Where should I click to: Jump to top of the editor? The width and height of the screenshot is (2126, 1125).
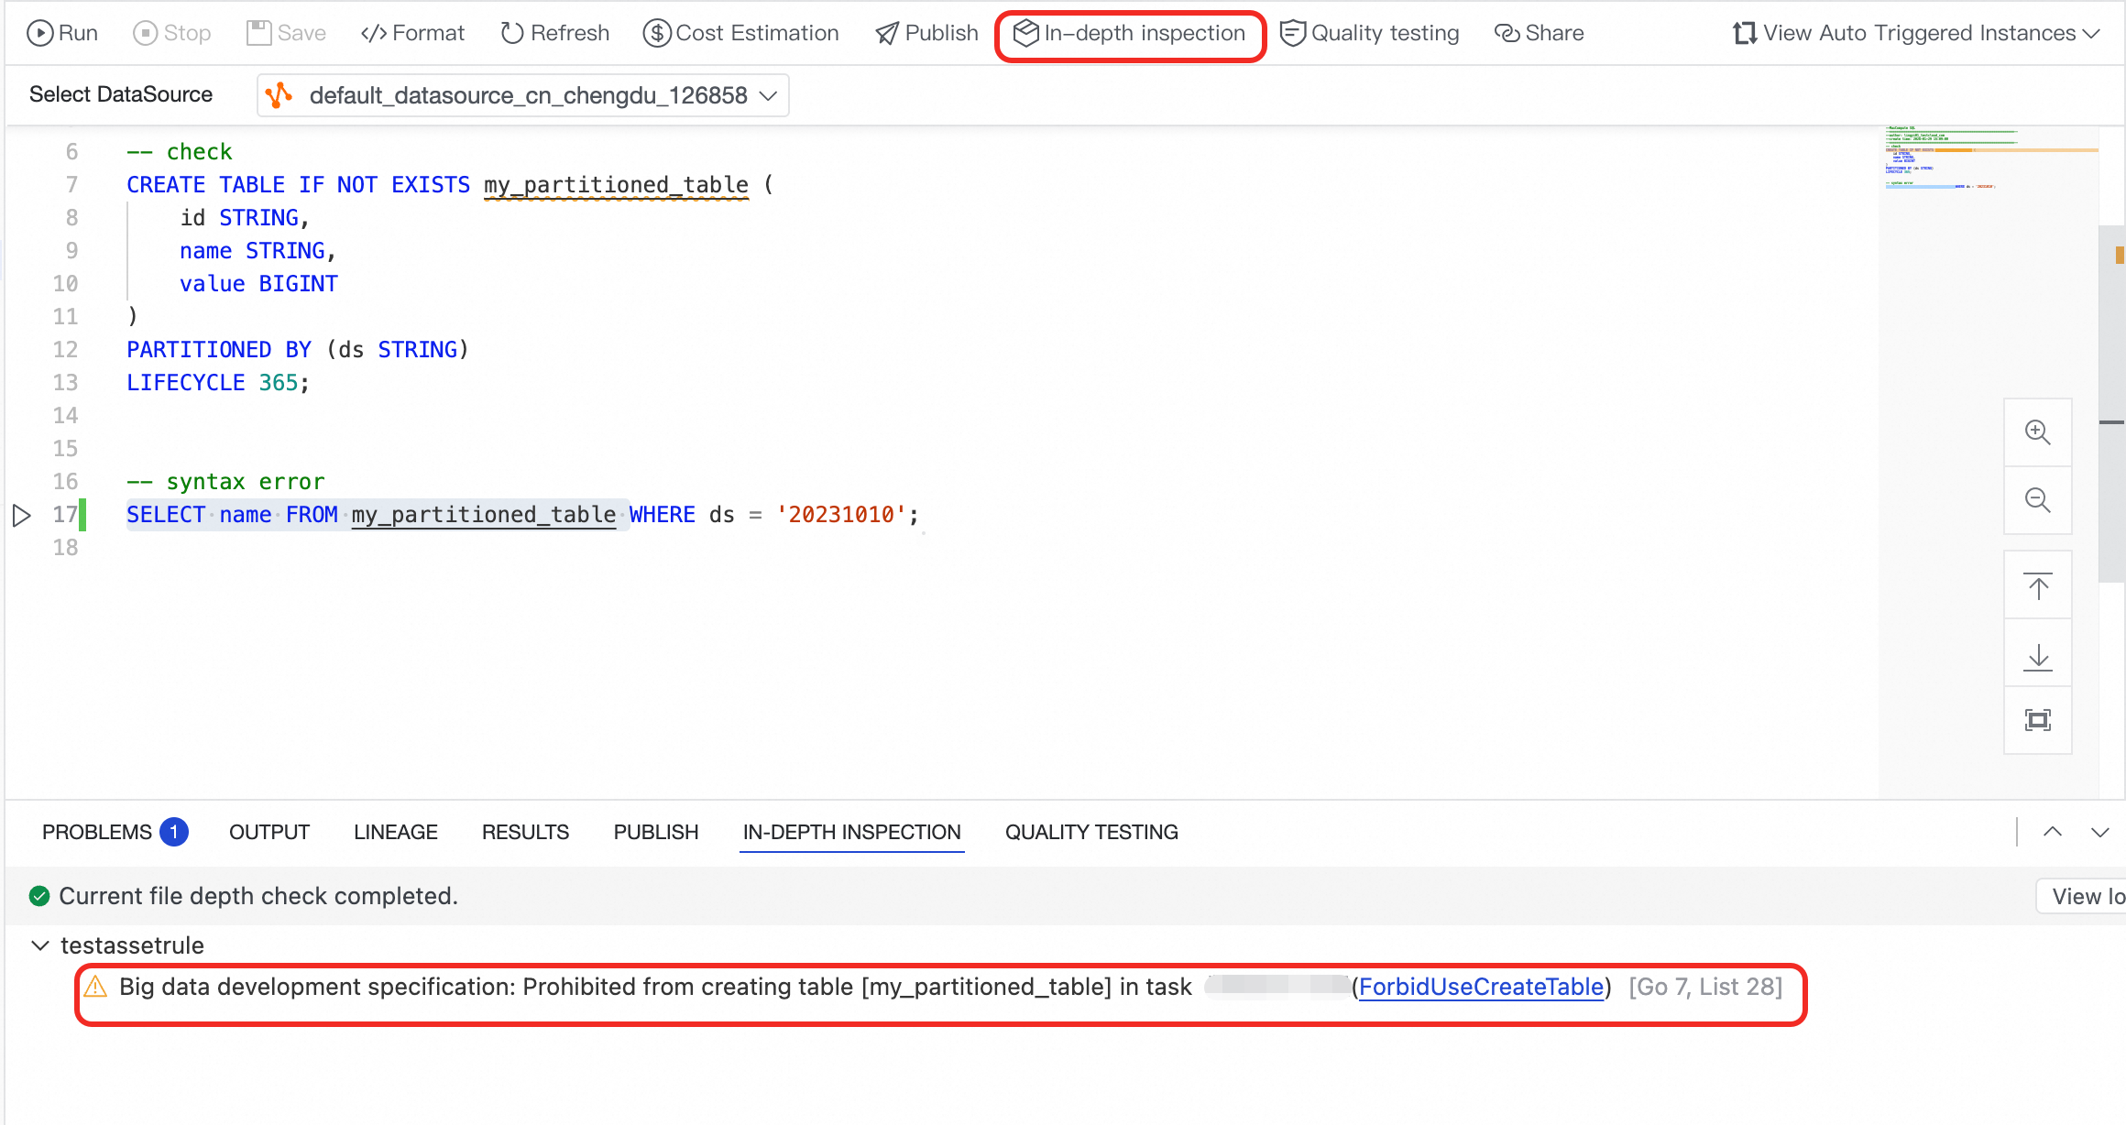pyautogui.click(x=2038, y=586)
